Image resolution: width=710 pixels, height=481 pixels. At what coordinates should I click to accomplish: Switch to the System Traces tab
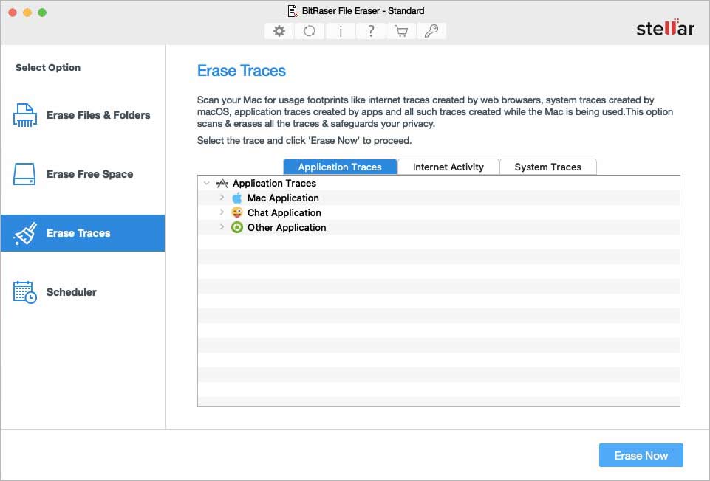pos(548,167)
